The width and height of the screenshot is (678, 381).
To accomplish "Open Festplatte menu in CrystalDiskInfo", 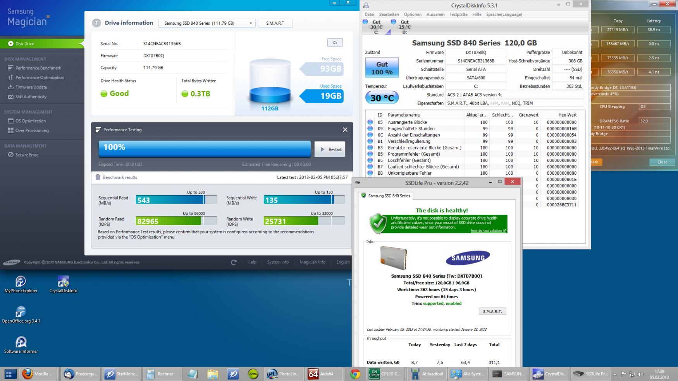I will (458, 14).
